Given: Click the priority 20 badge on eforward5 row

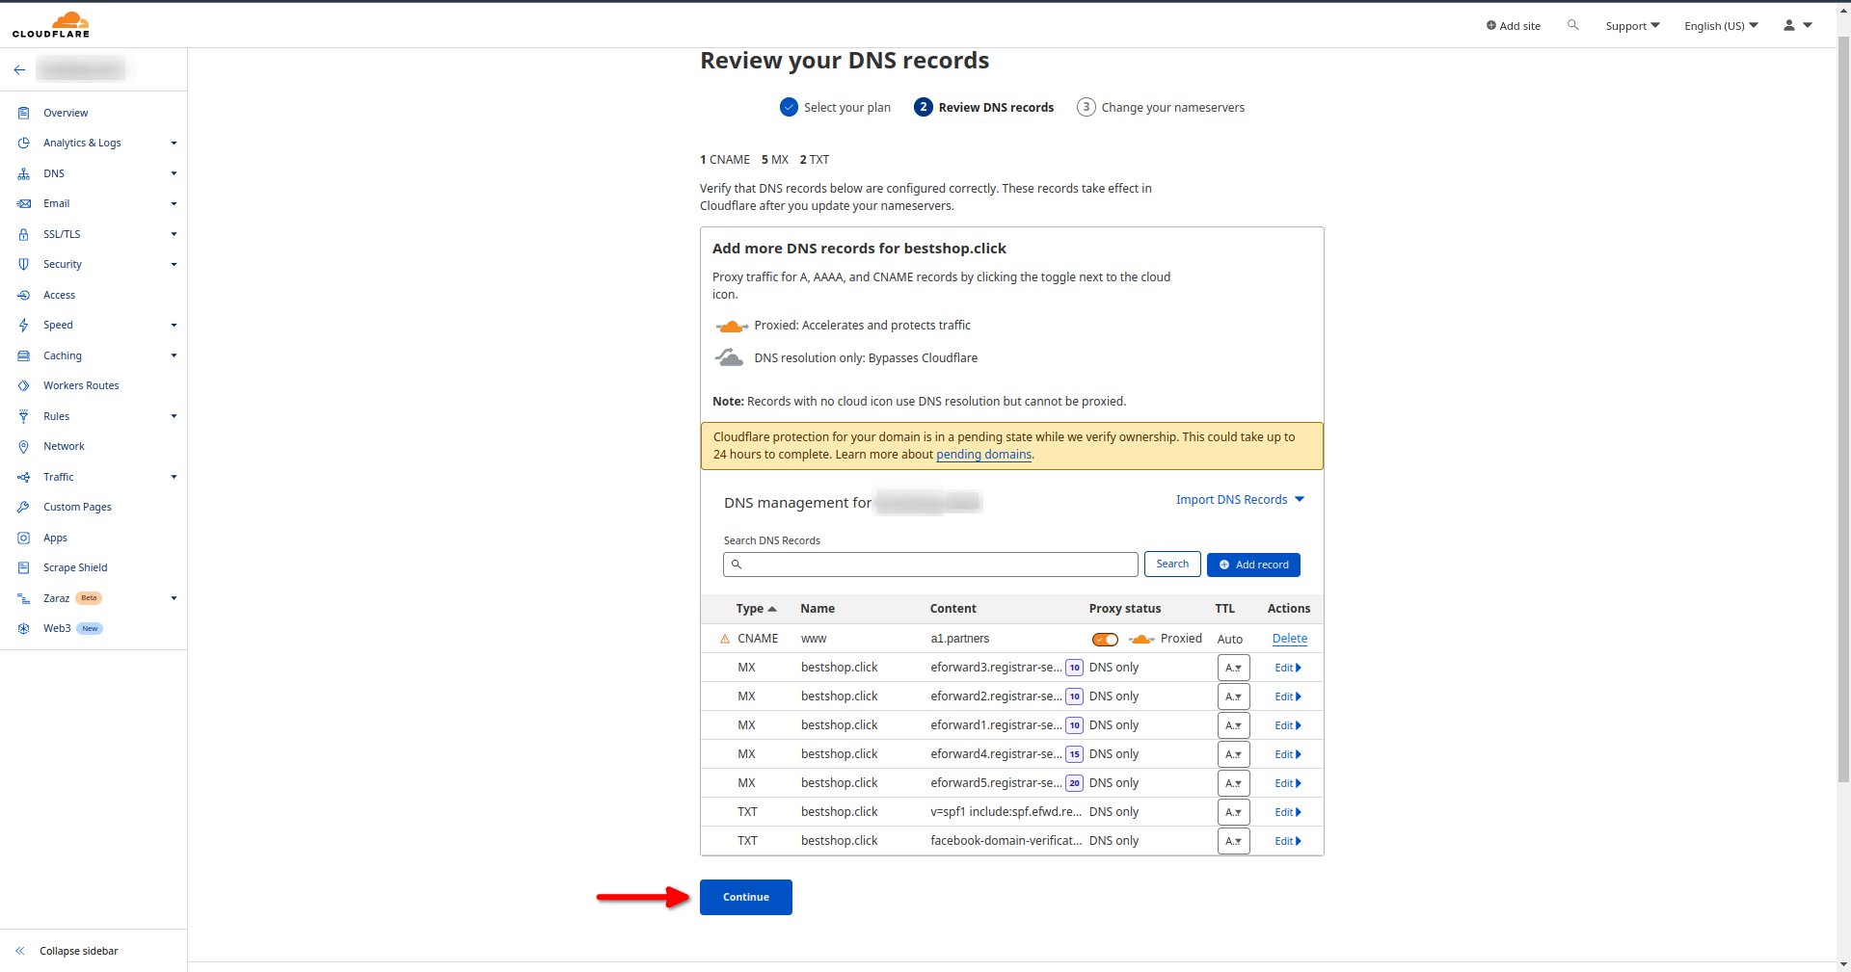Looking at the screenshot, I should 1074,783.
